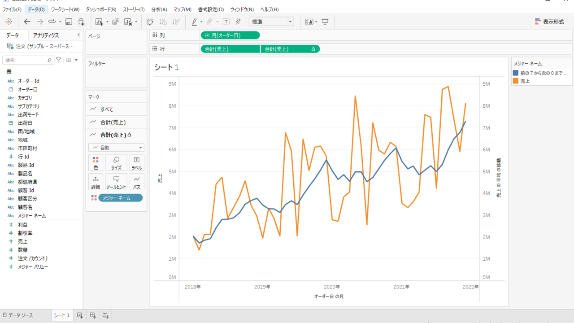
Task: Collapse the side pane with chevron
Action: [x=78, y=35]
